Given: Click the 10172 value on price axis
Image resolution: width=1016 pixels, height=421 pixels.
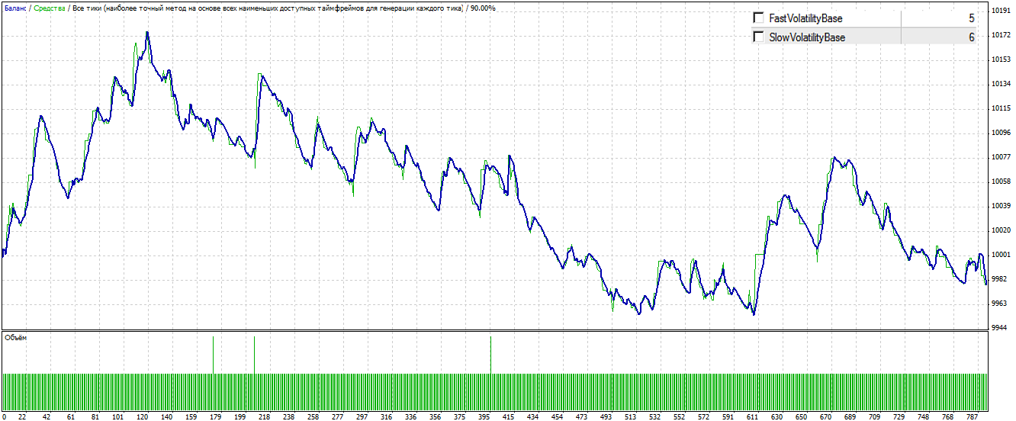Looking at the screenshot, I should pyautogui.click(x=1001, y=35).
